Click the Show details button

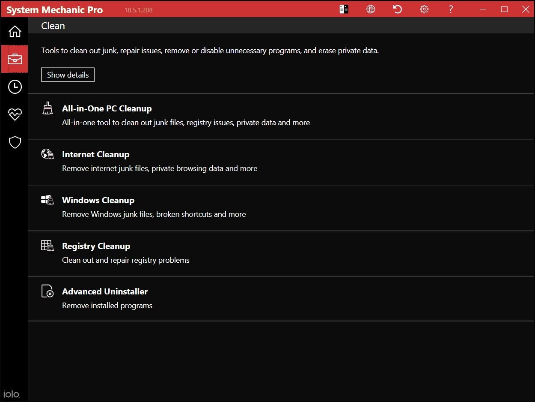[x=68, y=75]
